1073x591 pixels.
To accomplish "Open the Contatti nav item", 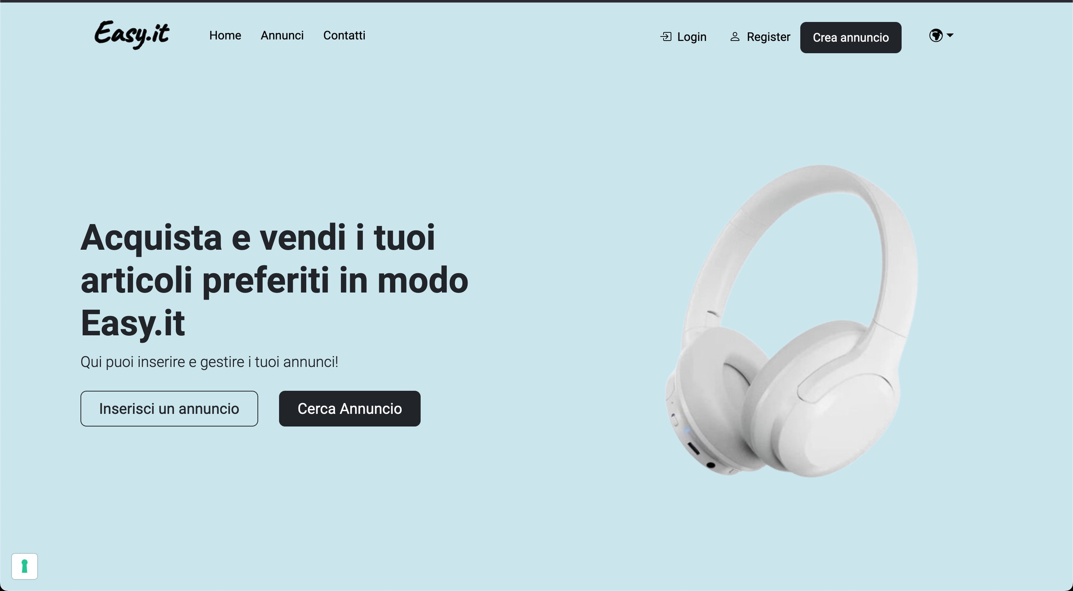I will tap(344, 35).
